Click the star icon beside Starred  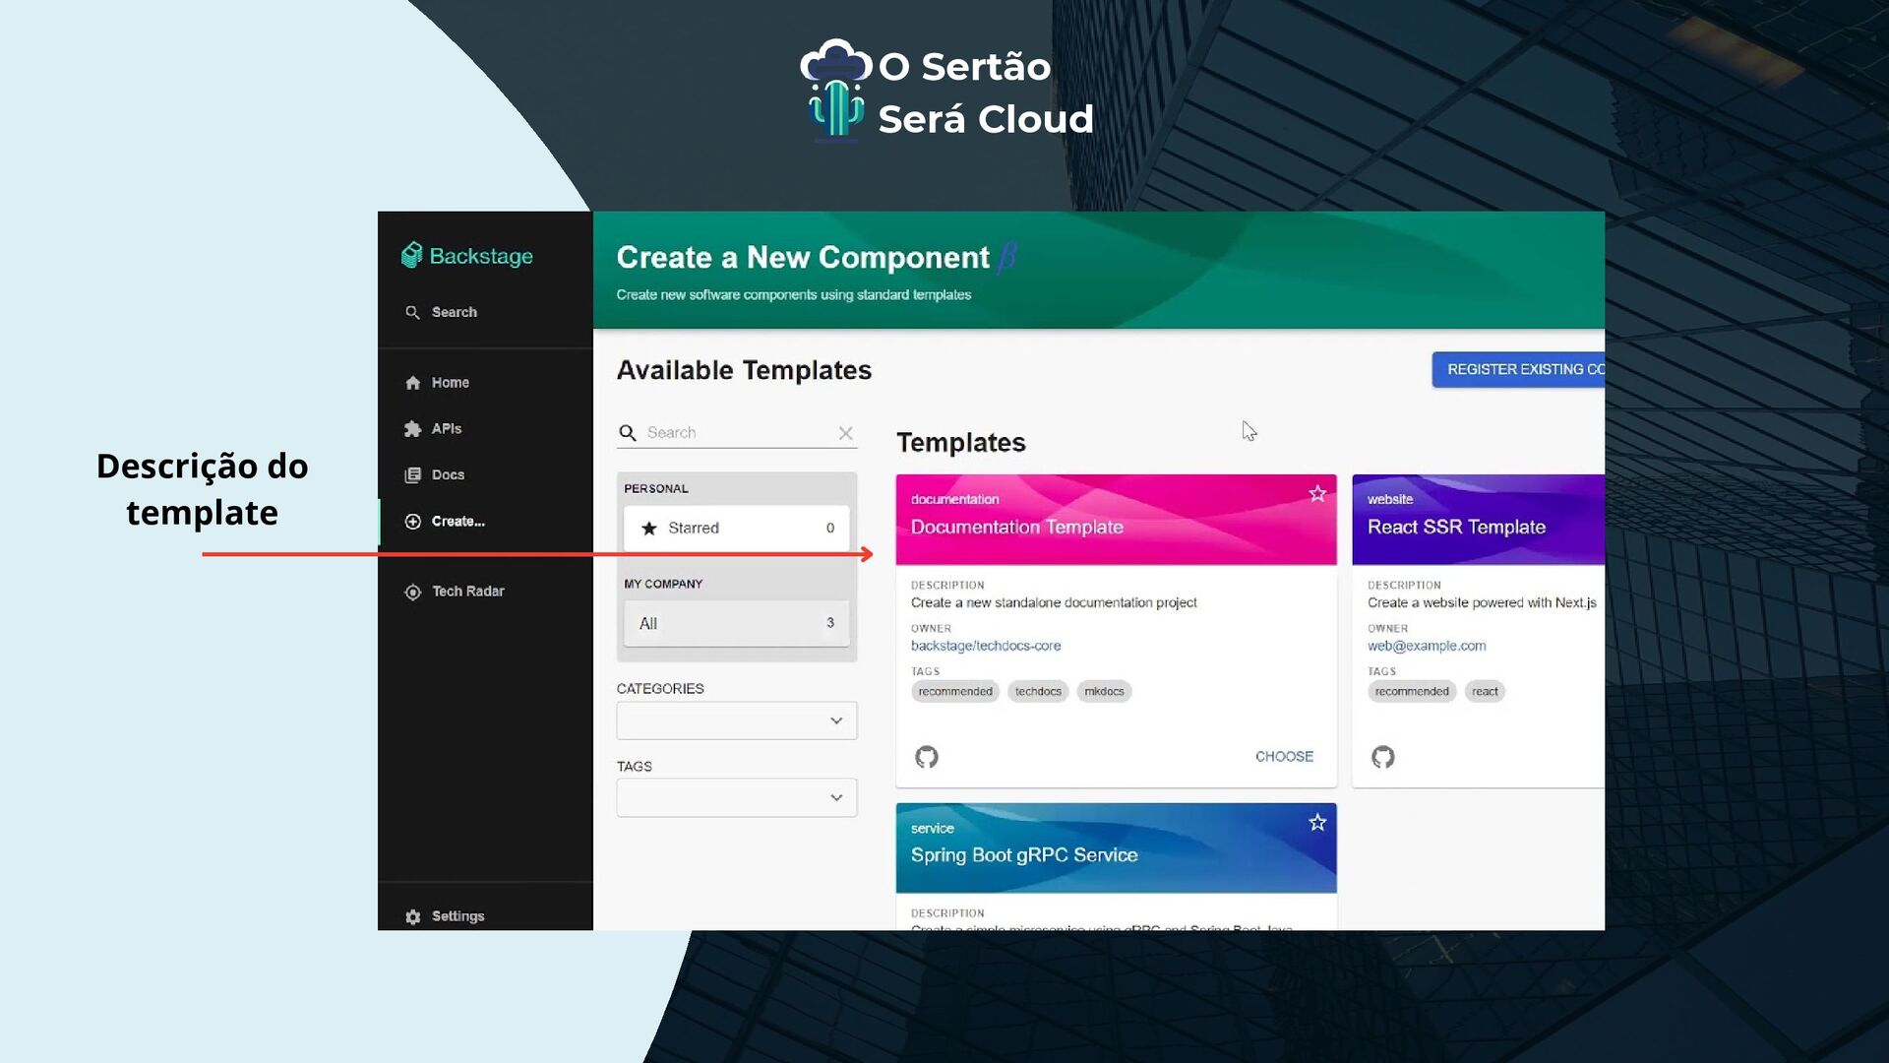pyautogui.click(x=649, y=529)
